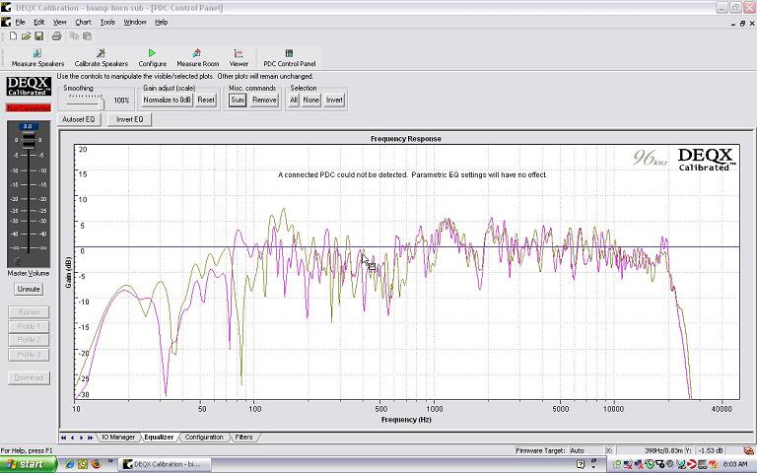
Task: Click the Firefox quick launch icon
Action: [x=96, y=464]
